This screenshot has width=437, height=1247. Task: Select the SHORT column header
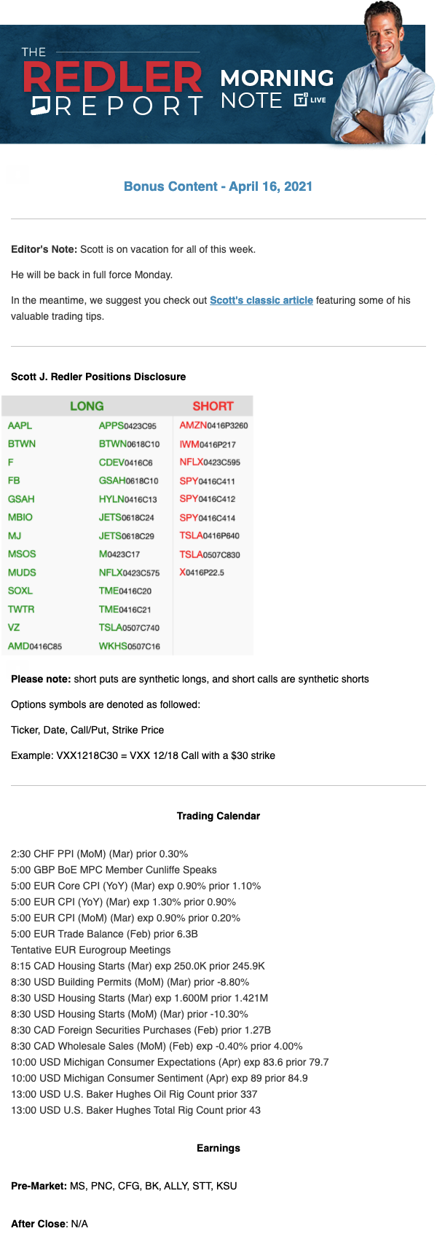pos(213,406)
